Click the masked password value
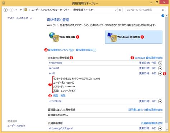170x133 pixels. point(70,87)
